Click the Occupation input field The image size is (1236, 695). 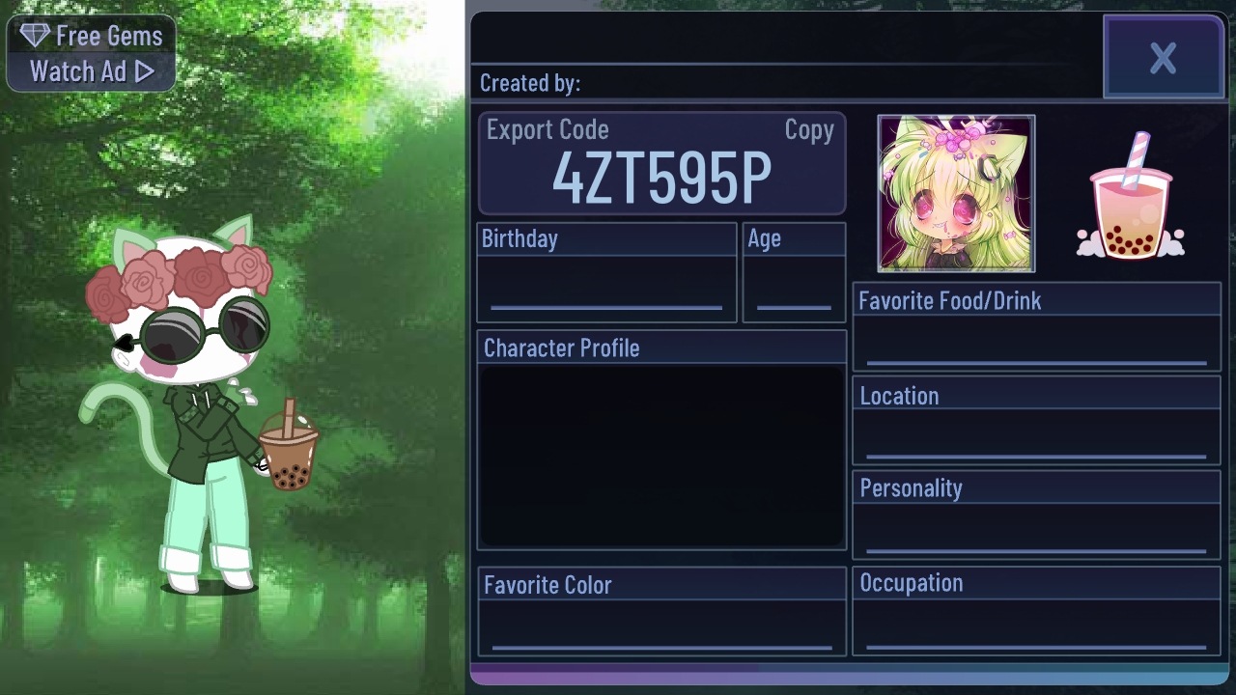click(x=1037, y=626)
